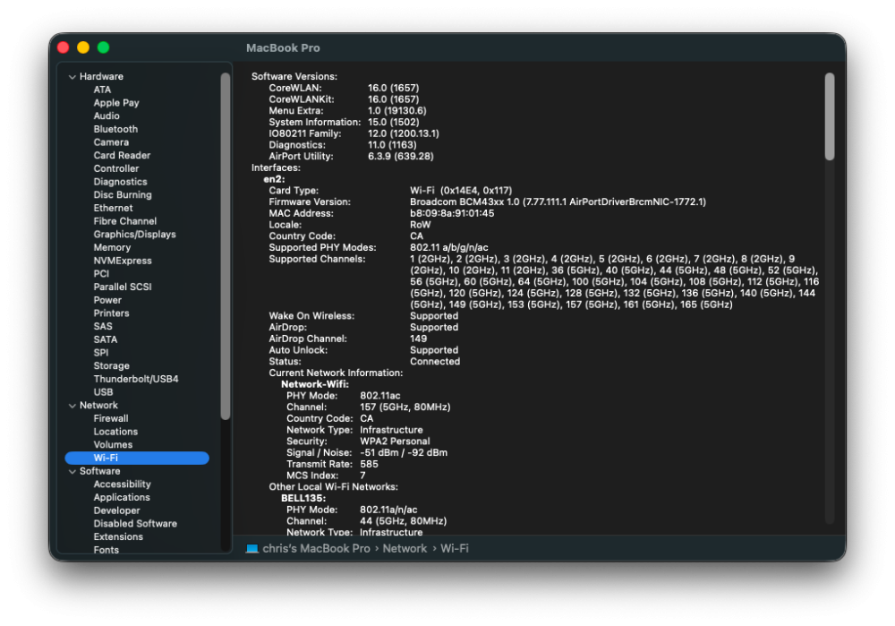Screen dimensions: 895x626
Task: Select ATA in the sidebar
Action: pos(102,90)
